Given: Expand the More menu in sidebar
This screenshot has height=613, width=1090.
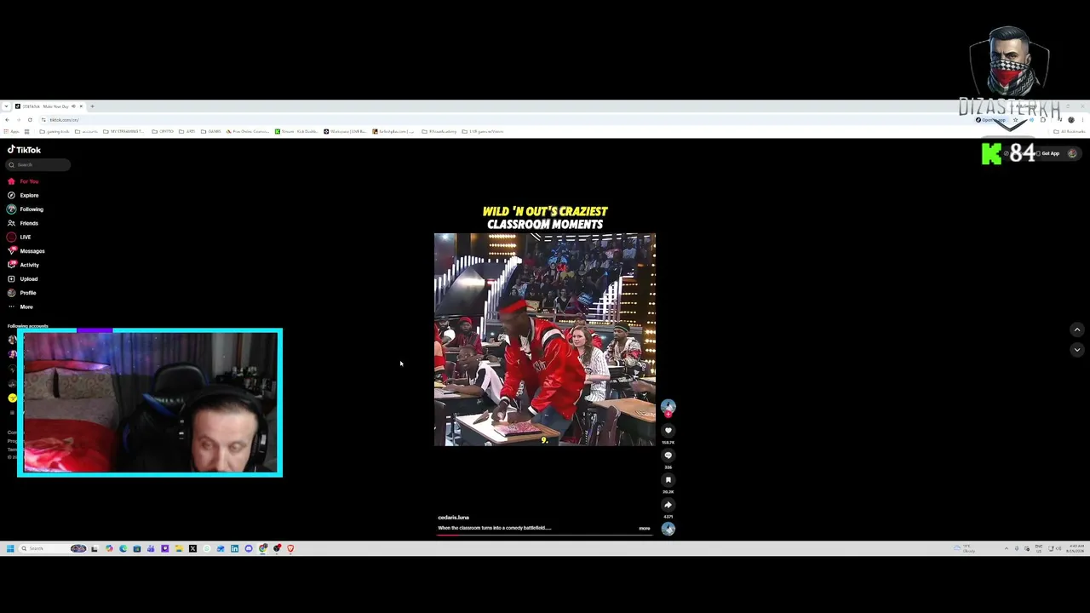Looking at the screenshot, I should click(x=20, y=306).
